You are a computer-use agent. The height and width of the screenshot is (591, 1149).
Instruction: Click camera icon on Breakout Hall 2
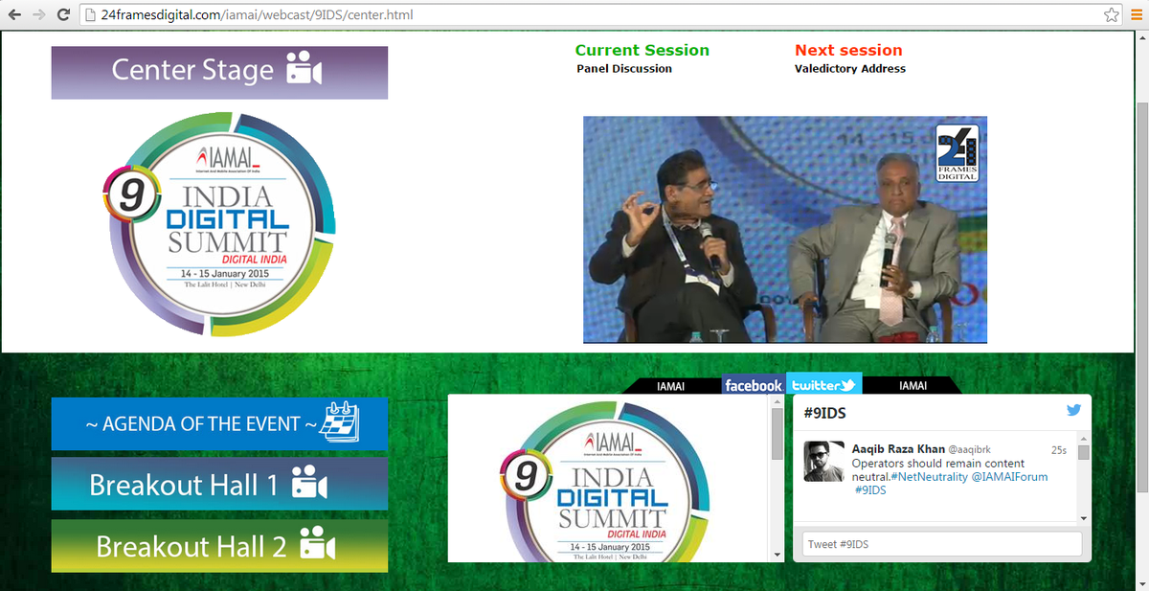pyautogui.click(x=318, y=546)
